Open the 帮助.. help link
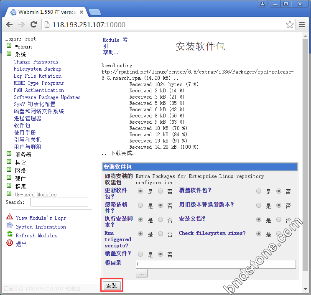Viewport: 311px width, 295px height. 110,53
